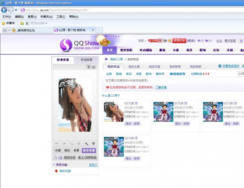
Task: Open the shopping cart icon (0)
Action: click(208, 41)
